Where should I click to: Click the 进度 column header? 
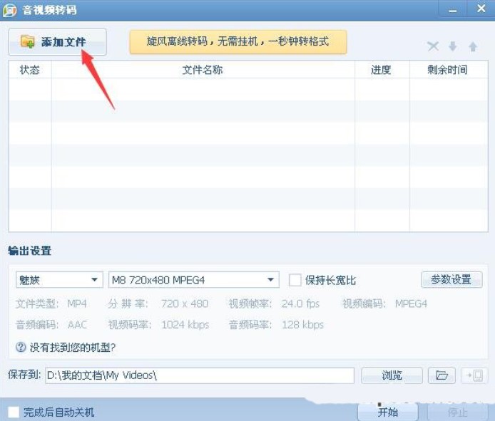tap(382, 70)
